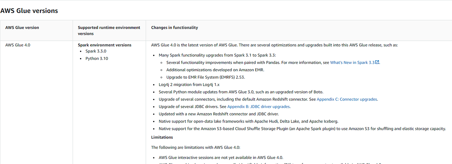Select the AWS Glue version column header
452x164 pixels.
point(22,28)
